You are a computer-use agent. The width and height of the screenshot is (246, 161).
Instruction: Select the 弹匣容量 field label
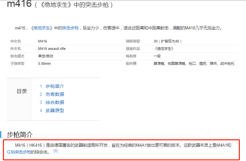[133, 41]
